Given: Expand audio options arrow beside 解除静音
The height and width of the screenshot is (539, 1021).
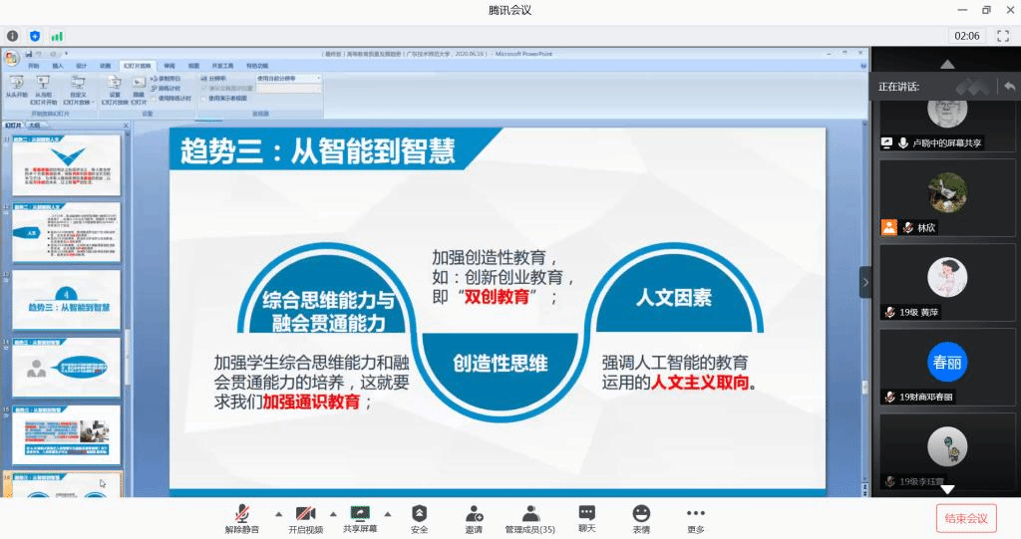Looking at the screenshot, I should point(277,514).
